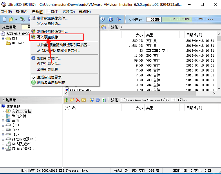Image resolution: width=221 pixels, height=174 pixels.
Task: Open the 文件(F) menu
Action: pyautogui.click(x=6, y=12)
